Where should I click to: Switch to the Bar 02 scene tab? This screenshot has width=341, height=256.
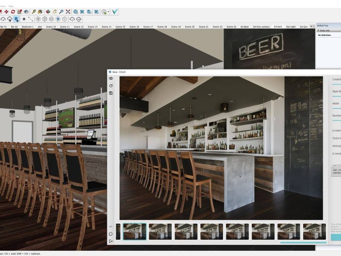[x=14, y=27]
